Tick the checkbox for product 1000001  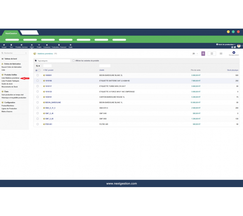[38, 75]
